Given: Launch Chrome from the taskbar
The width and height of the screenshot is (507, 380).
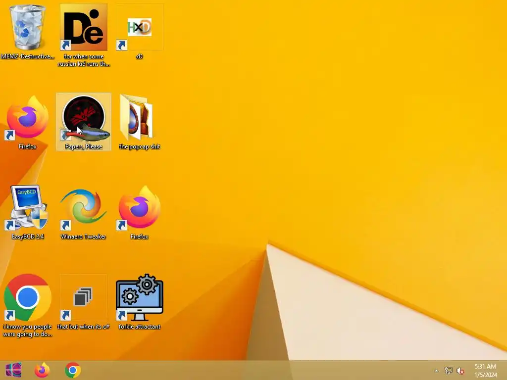Looking at the screenshot, I should tap(73, 370).
